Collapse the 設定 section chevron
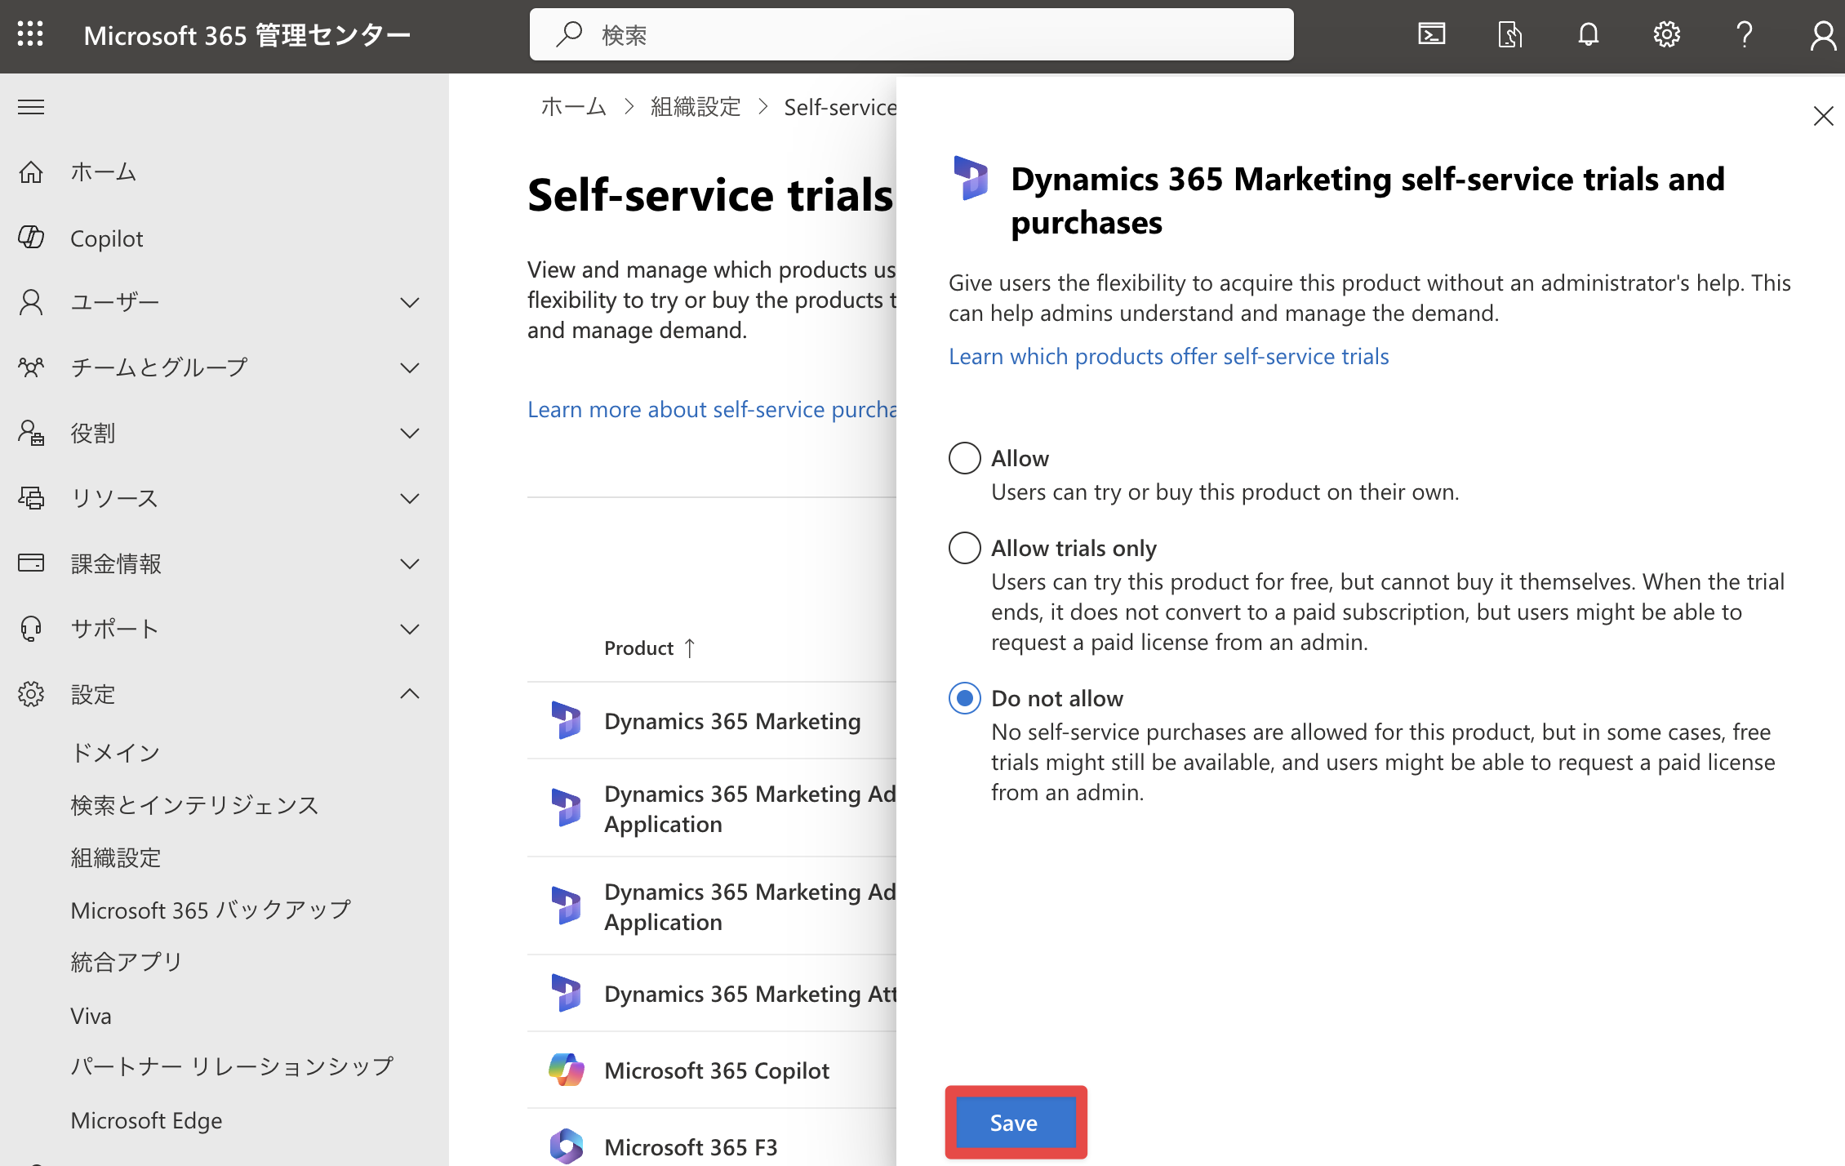Viewport: 1845px width, 1166px height. 410,693
